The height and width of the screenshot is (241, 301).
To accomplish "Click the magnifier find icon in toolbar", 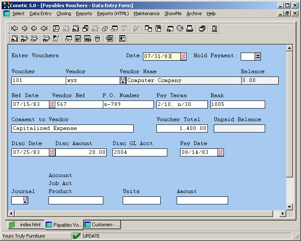I will (x=56, y=29).
